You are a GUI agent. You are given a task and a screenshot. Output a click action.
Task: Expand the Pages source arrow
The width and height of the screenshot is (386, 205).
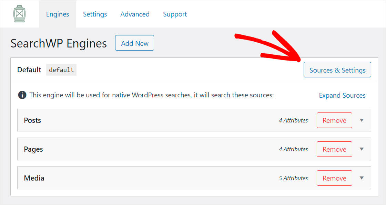[362, 149]
